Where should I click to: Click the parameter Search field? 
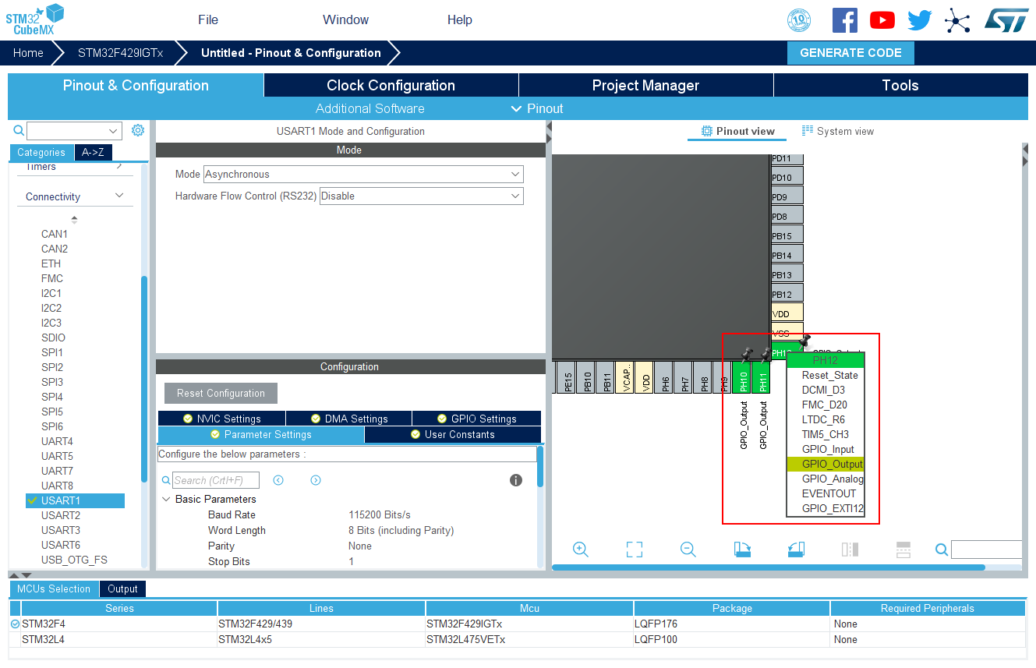216,480
